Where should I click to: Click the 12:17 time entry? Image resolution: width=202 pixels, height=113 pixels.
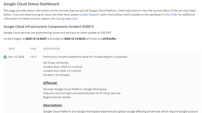point(33,57)
